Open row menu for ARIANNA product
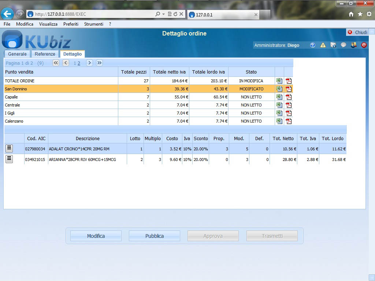The height and width of the screenshot is (281, 375). pos(9,159)
